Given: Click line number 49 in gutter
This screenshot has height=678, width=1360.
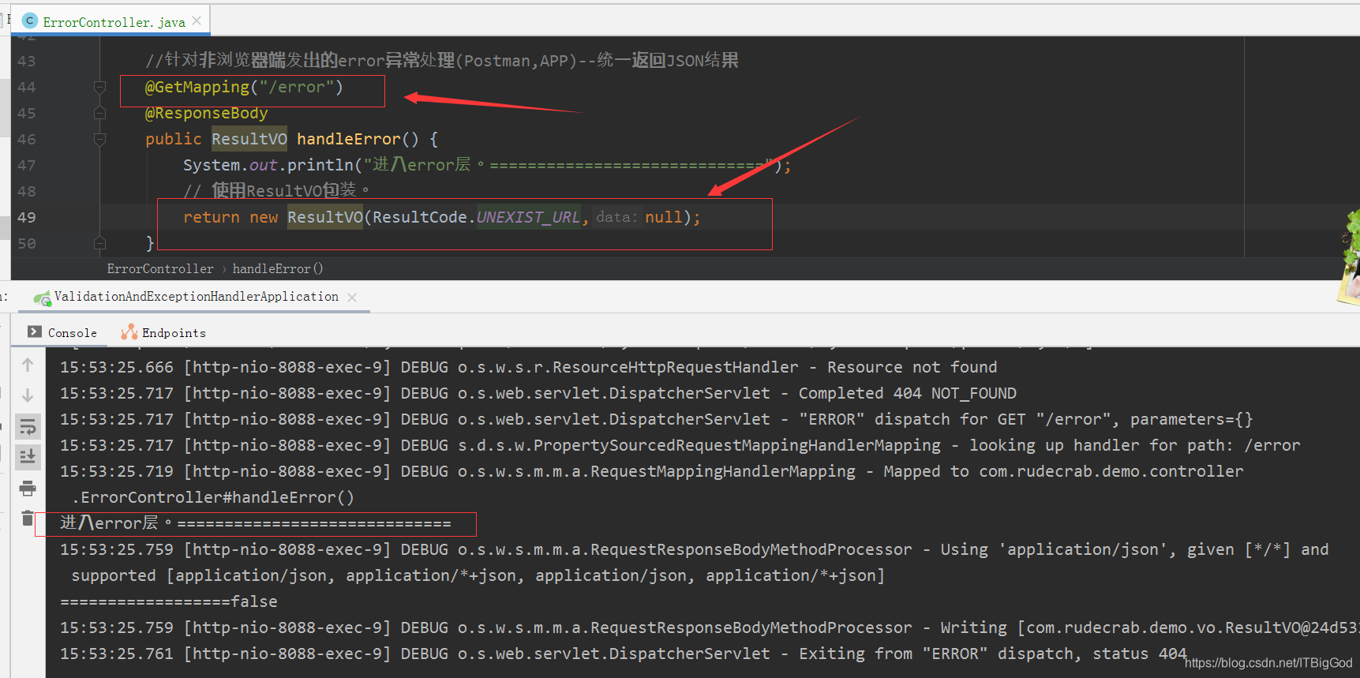Looking at the screenshot, I should [26, 217].
